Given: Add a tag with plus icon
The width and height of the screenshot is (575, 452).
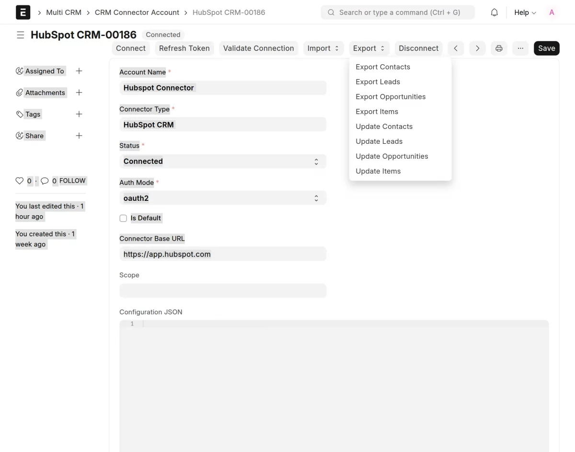Looking at the screenshot, I should (x=79, y=114).
